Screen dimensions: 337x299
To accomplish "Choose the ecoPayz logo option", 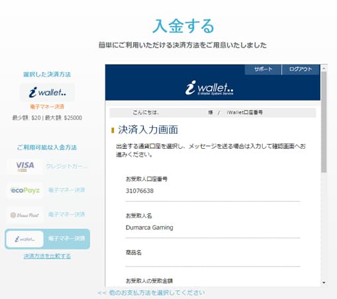I will coord(25,190).
